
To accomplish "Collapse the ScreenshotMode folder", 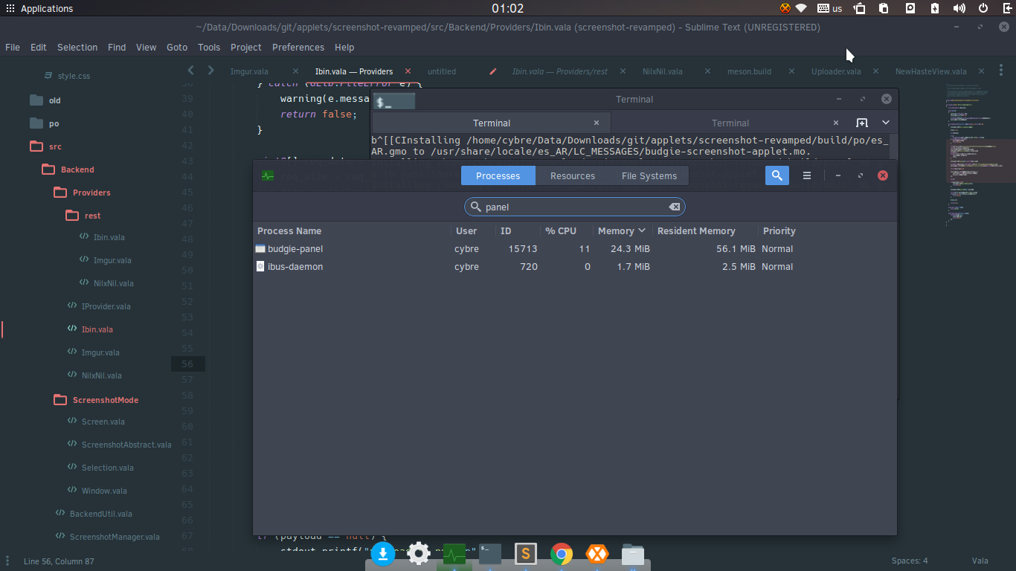I will (96, 400).
